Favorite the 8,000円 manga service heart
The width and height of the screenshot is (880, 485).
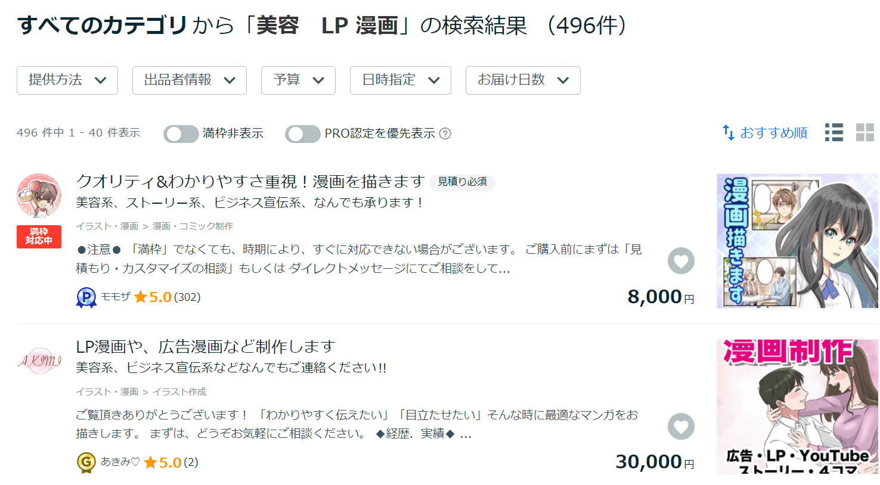[x=681, y=261]
